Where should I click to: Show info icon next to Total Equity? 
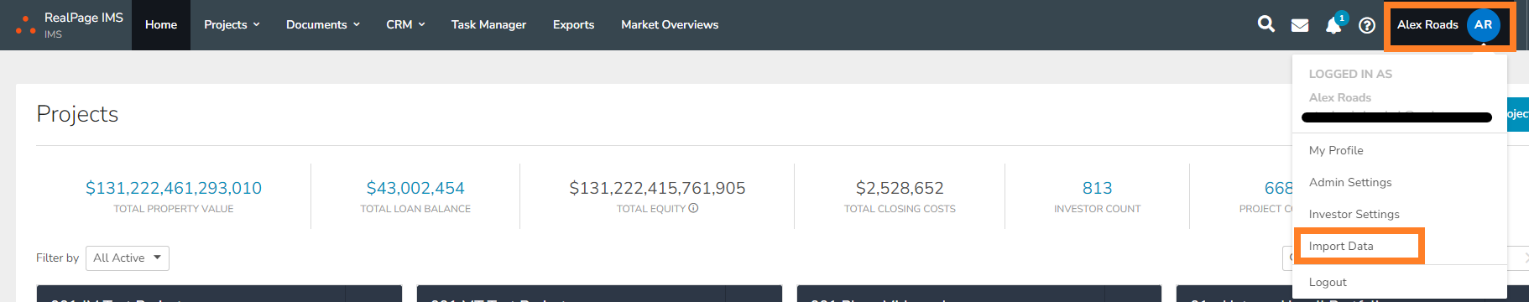693,208
